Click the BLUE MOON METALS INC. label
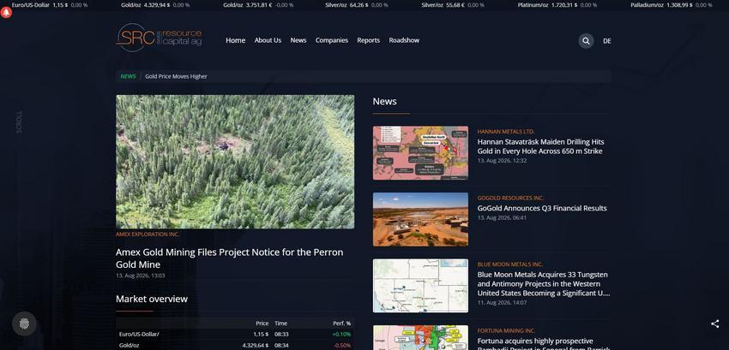 click(510, 264)
